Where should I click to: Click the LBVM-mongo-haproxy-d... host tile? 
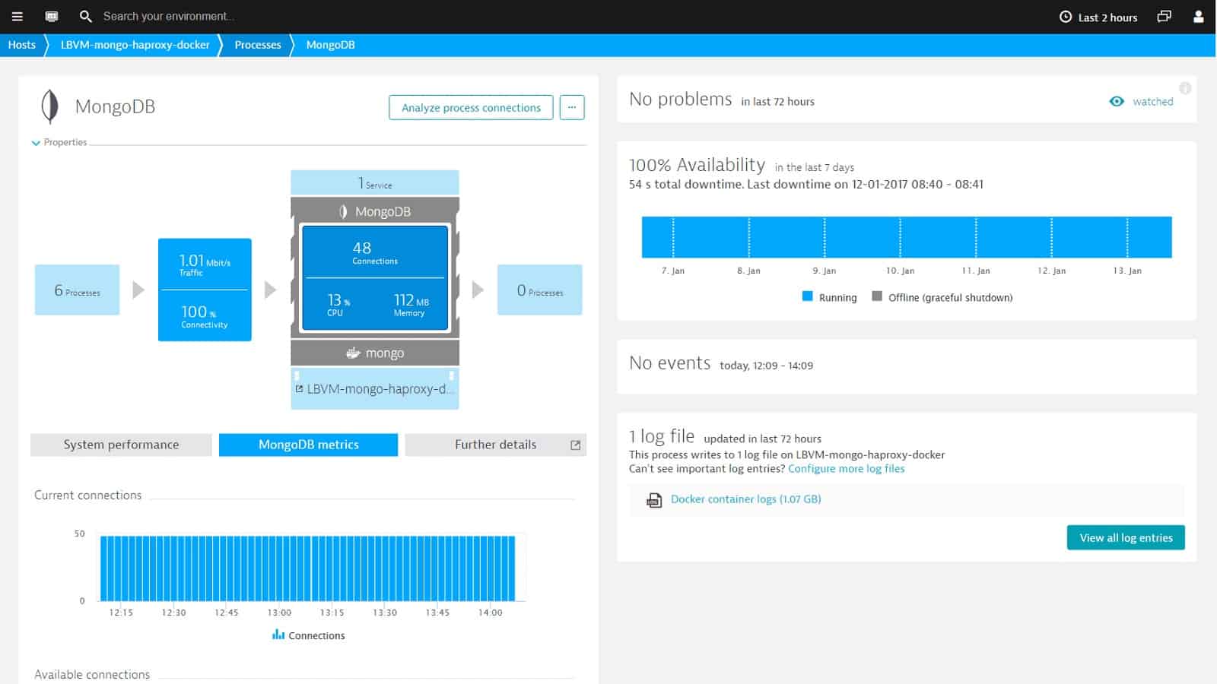[x=375, y=388]
